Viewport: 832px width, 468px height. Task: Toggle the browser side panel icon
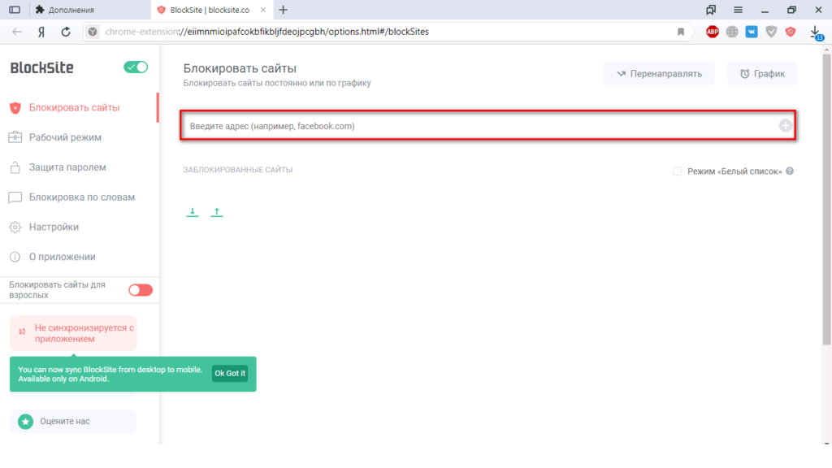(x=15, y=10)
